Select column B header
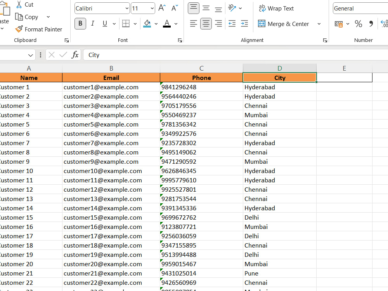 (111, 68)
